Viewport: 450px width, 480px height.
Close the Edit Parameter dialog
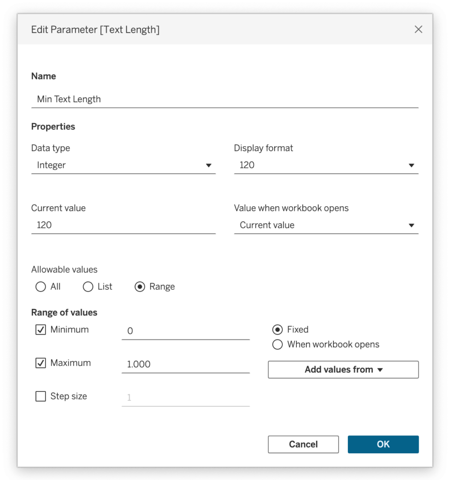coord(418,30)
